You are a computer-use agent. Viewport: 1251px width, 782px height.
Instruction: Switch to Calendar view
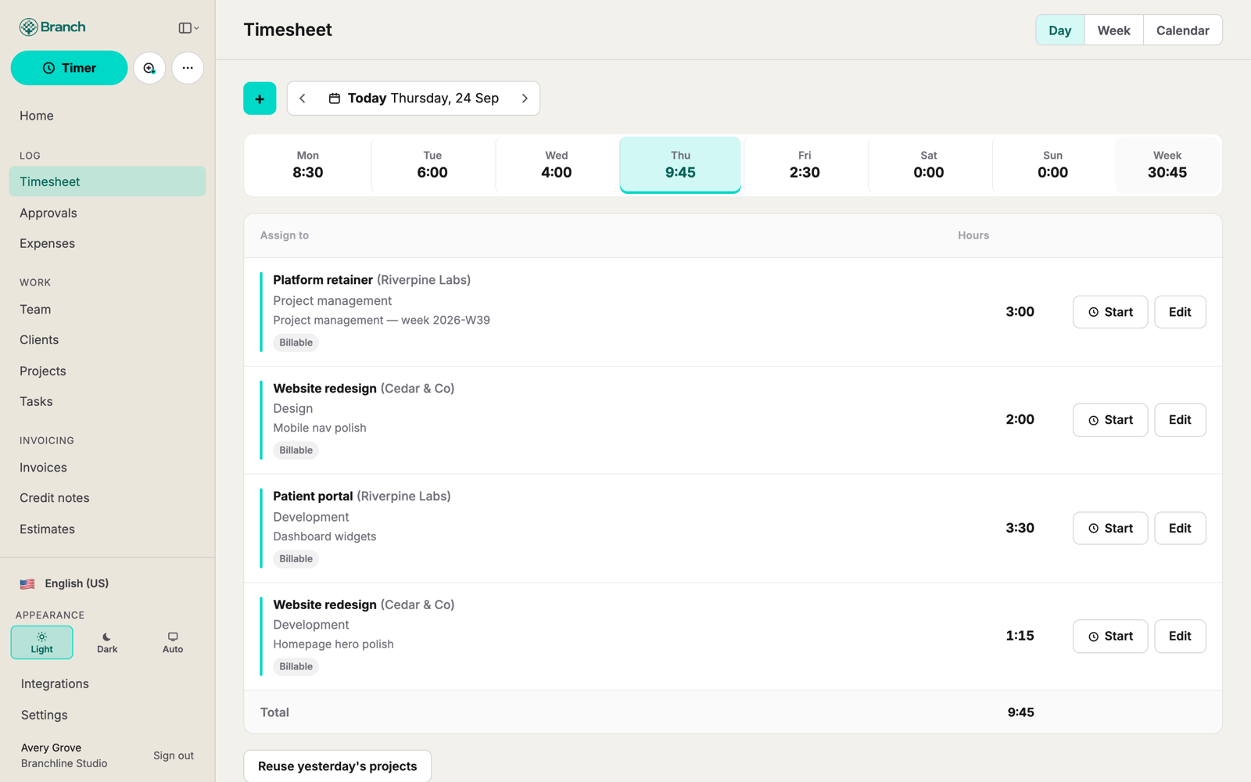pos(1182,30)
